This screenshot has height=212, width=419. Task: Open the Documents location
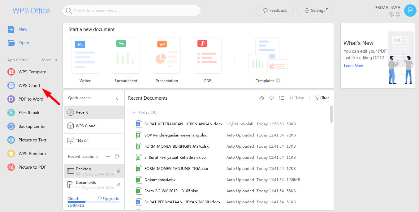94,185
